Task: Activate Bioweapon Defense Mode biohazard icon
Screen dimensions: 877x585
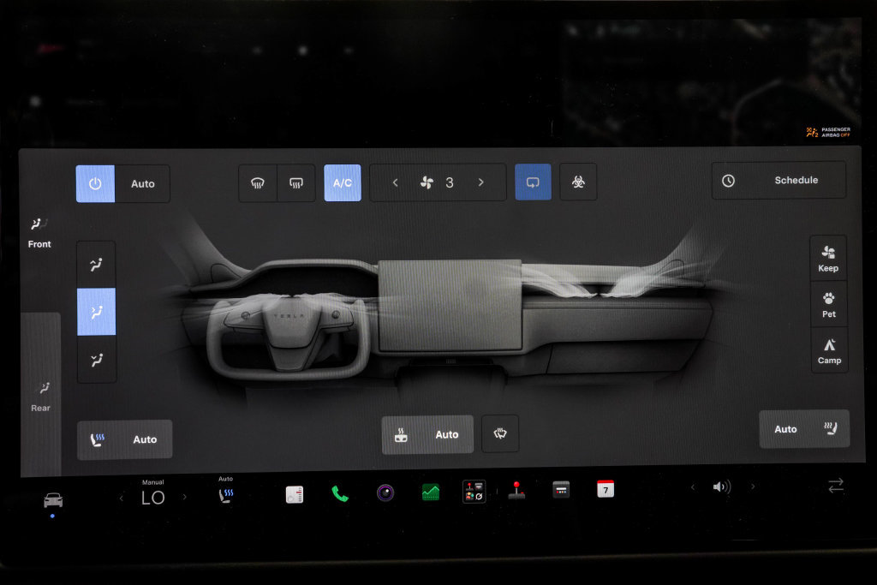Action: 578,182
